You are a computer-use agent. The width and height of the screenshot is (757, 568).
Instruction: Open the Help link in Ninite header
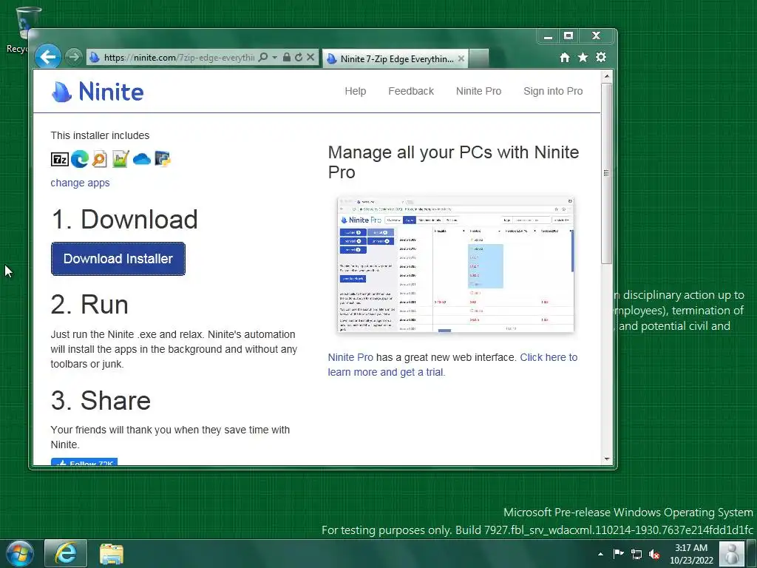point(356,91)
